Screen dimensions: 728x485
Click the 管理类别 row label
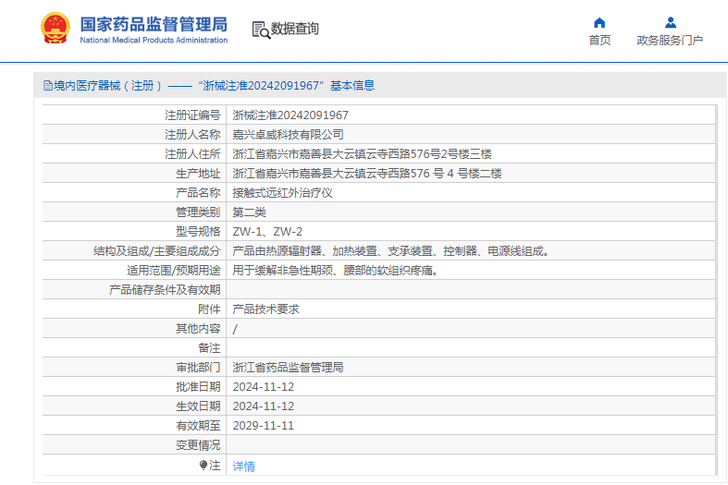[x=198, y=212]
